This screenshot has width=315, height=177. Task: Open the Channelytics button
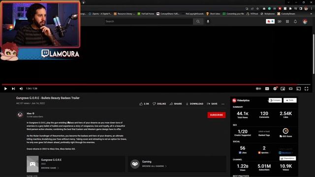pos(287,158)
